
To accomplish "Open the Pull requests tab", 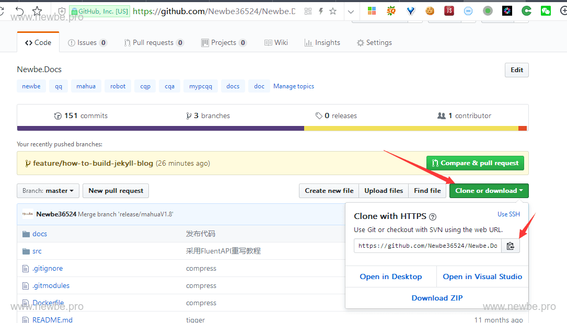I will 154,43.
